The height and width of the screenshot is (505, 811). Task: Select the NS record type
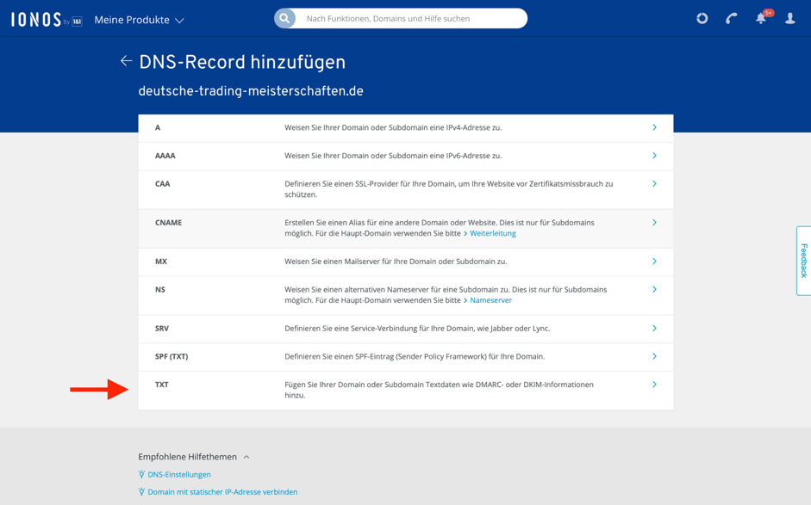405,295
